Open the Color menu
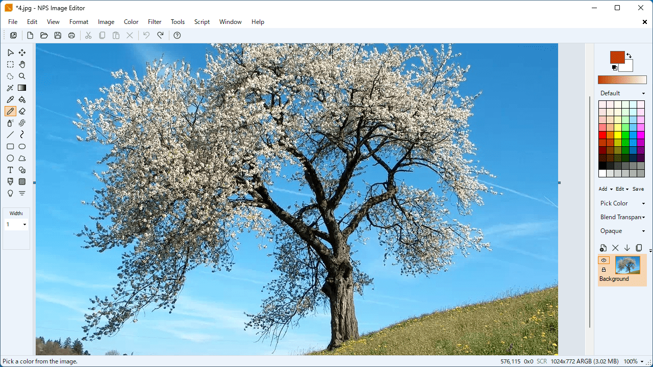Viewport: 653px width, 367px height. pyautogui.click(x=131, y=22)
